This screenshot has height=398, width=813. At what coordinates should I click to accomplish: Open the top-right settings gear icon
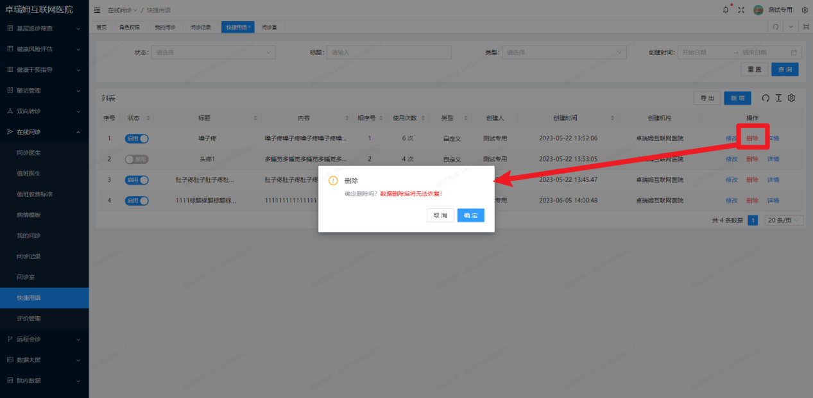[x=804, y=10]
